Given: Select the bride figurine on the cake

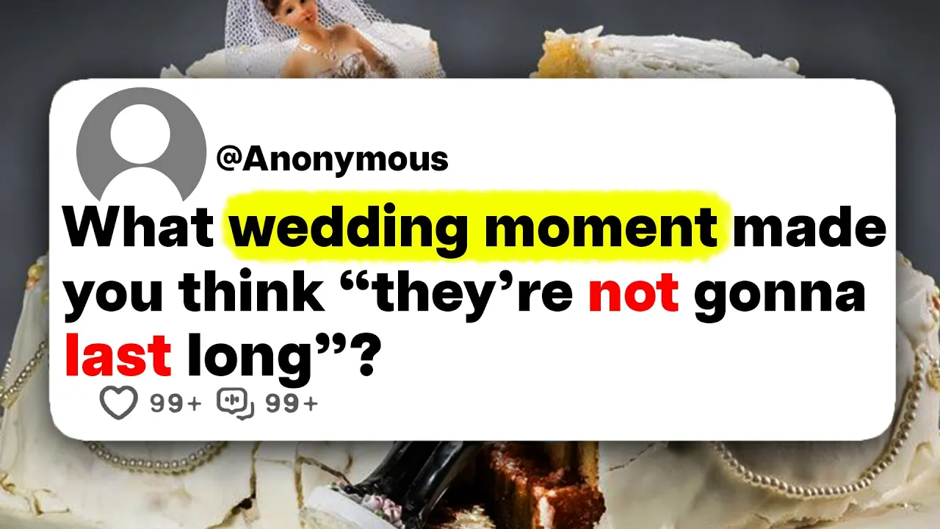Looking at the screenshot, I should point(323,39).
